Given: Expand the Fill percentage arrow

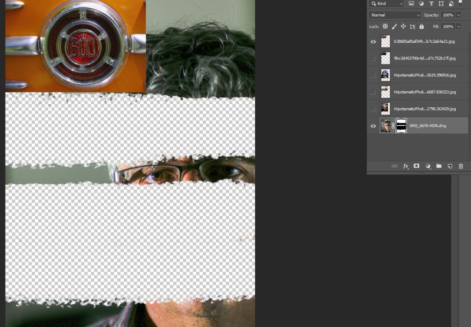Looking at the screenshot, I should (x=459, y=27).
